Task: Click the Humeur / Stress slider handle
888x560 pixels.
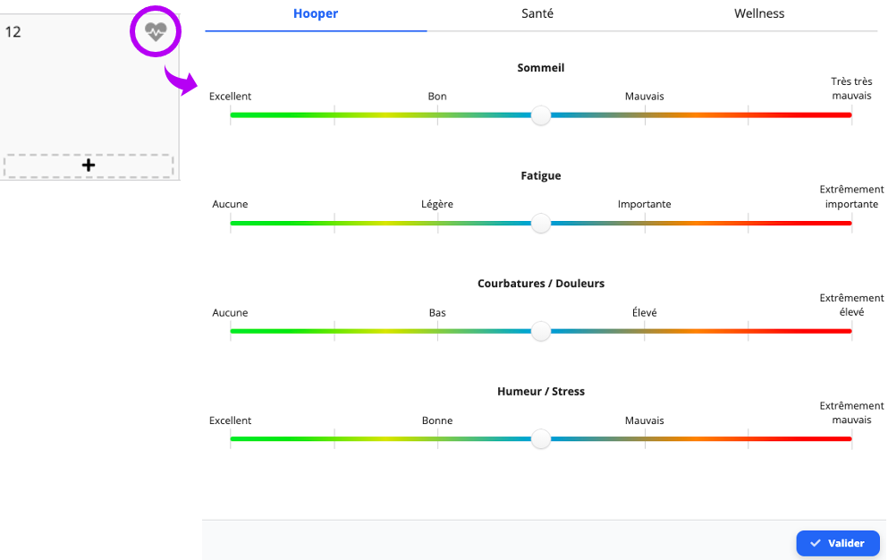Action: [541, 438]
